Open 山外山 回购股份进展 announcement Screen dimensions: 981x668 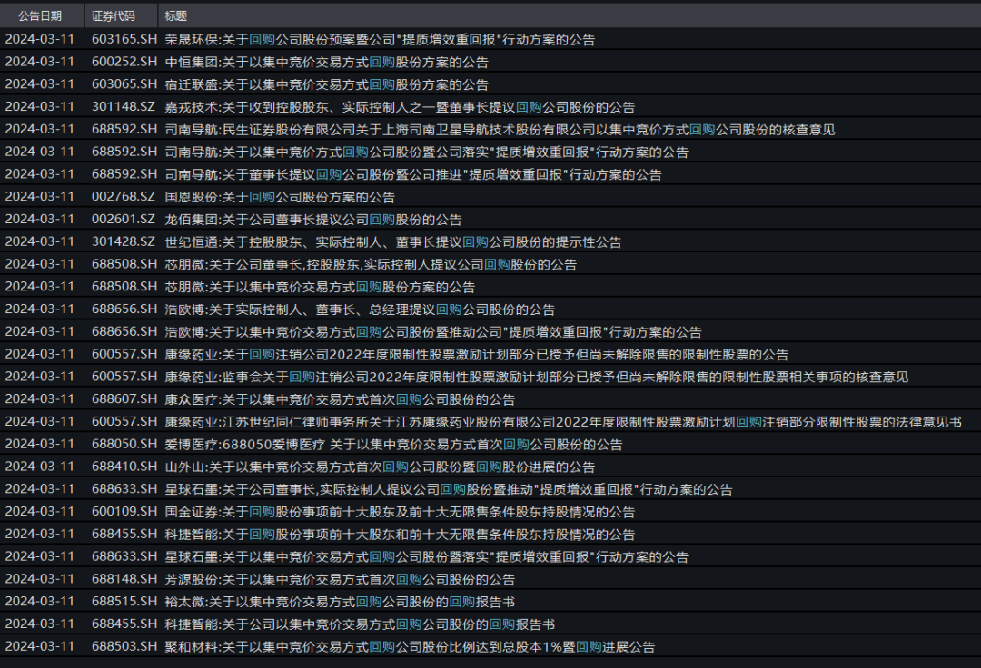coord(380,467)
